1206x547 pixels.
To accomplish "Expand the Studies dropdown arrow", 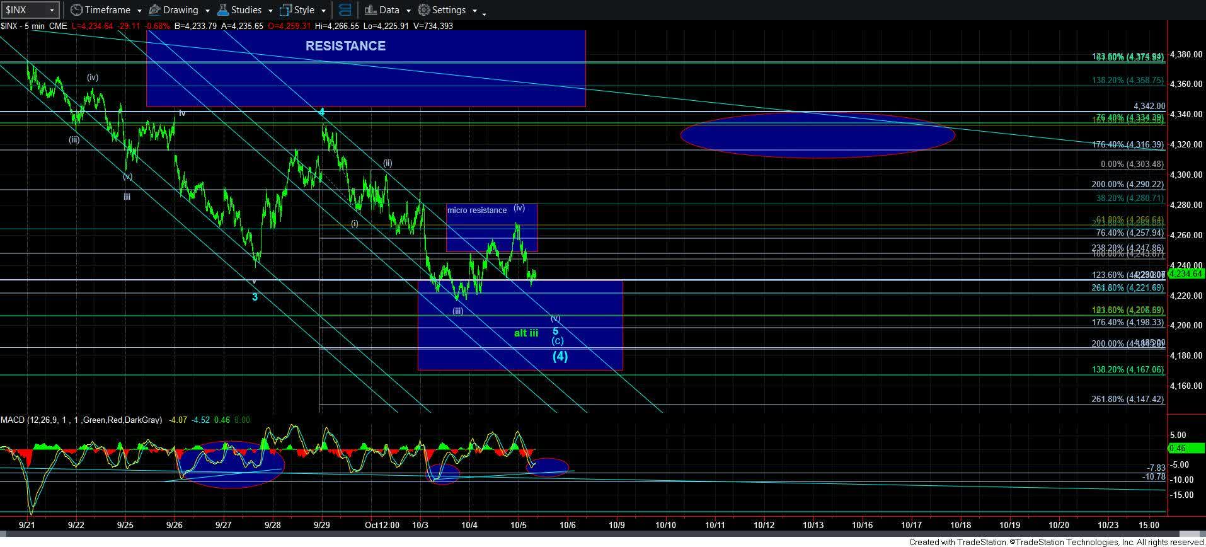I will click(270, 11).
